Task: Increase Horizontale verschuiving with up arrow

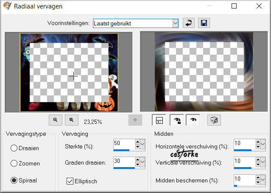Action: click(x=258, y=142)
